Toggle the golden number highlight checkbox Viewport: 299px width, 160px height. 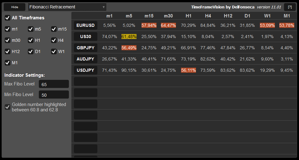point(8,107)
